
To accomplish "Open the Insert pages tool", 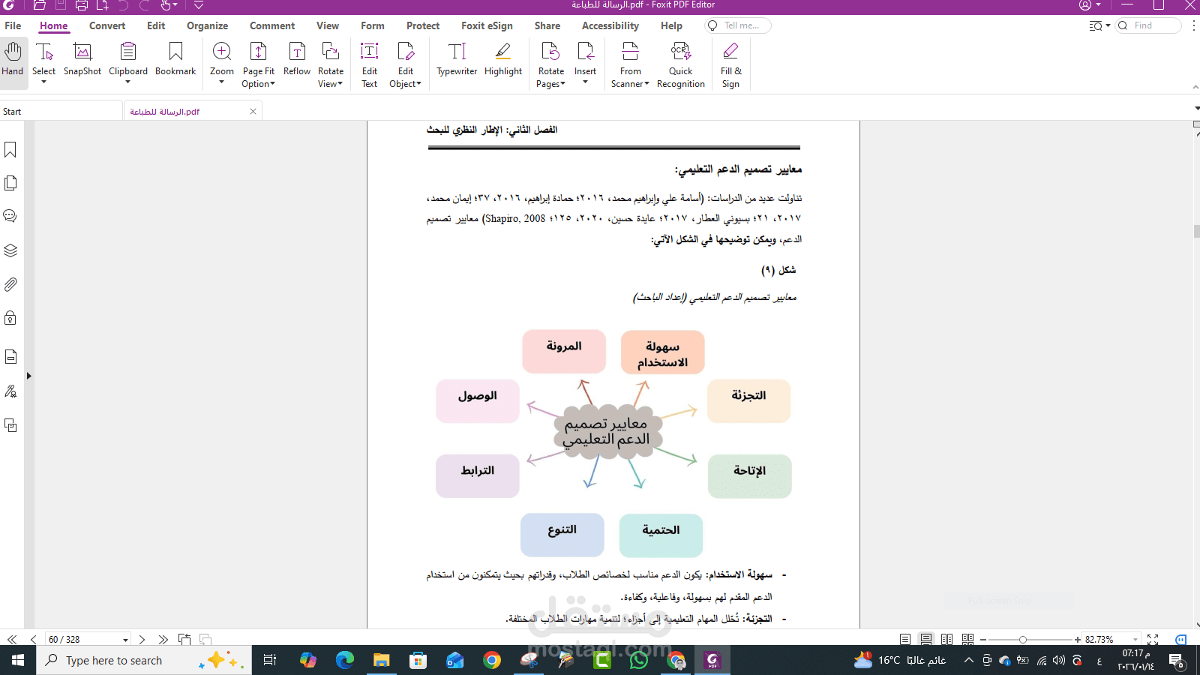I will pos(586,59).
